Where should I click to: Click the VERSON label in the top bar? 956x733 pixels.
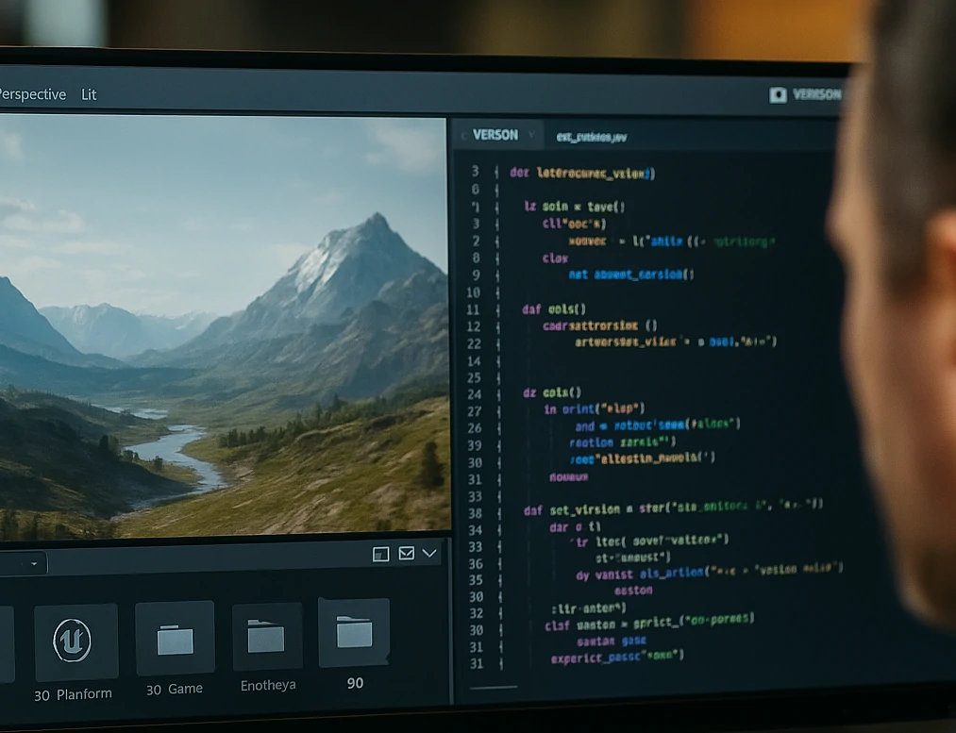click(816, 94)
